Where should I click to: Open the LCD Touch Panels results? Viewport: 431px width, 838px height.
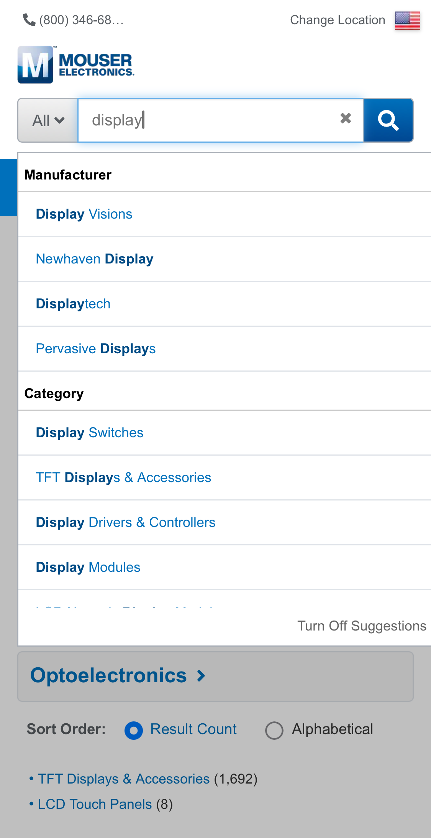[x=95, y=804]
